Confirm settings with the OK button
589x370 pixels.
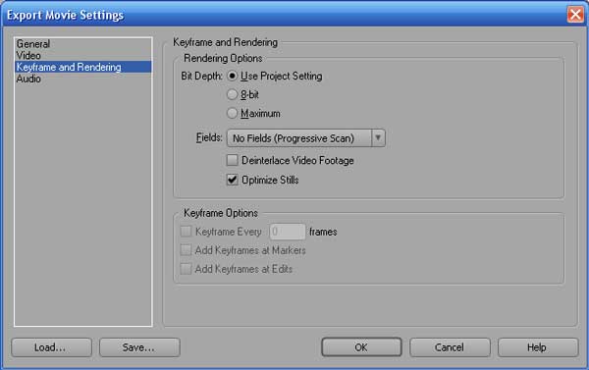pos(361,347)
